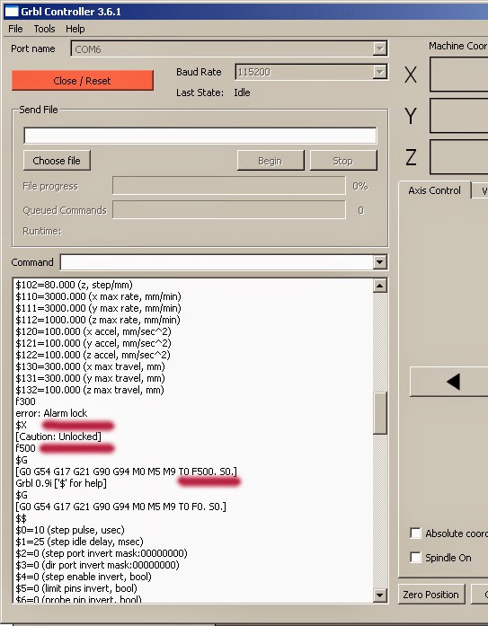
Task: Click the '$$' console line
Action: point(22,518)
